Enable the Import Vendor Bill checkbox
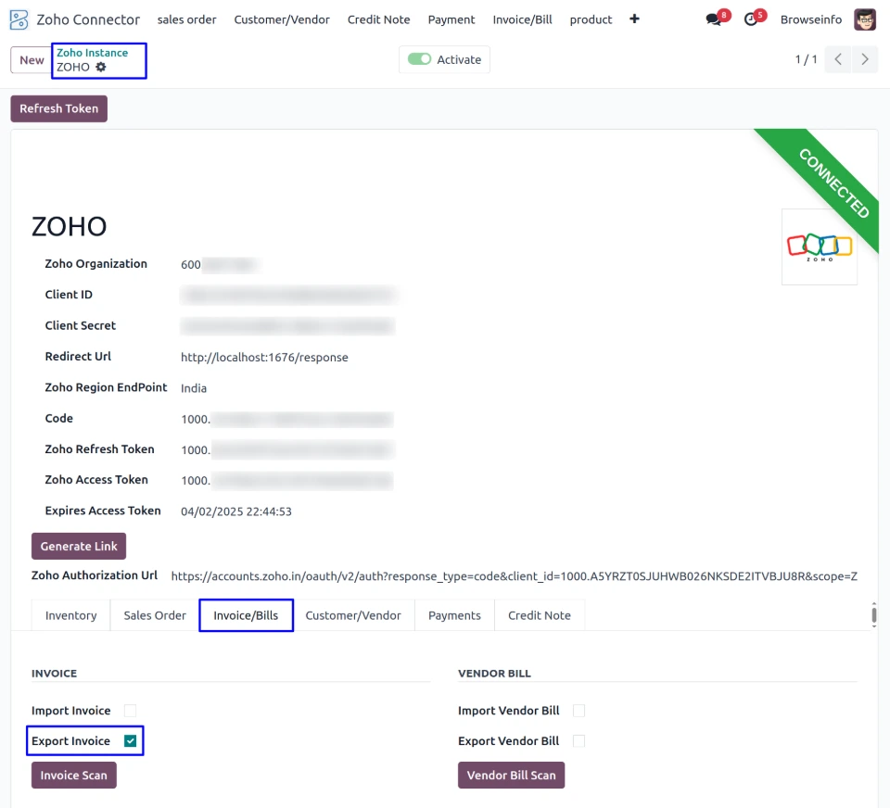The height and width of the screenshot is (808, 890). [x=578, y=711]
